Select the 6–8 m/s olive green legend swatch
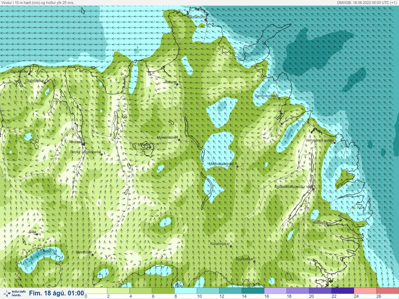Viewport: 399px width, 299px height. pos(163,291)
